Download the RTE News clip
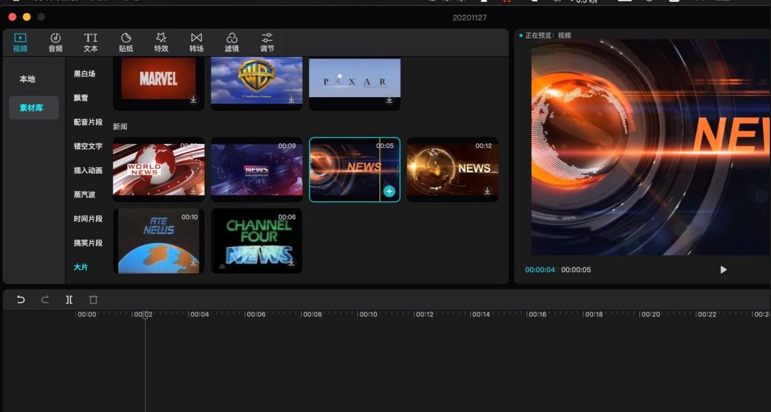Image resolution: width=771 pixels, height=412 pixels. click(193, 263)
